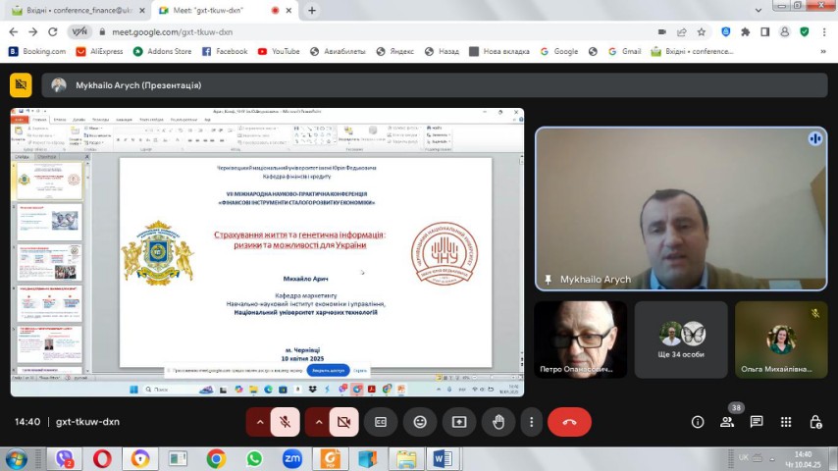Open more options three-dot menu
This screenshot has height=471, width=838.
531,422
